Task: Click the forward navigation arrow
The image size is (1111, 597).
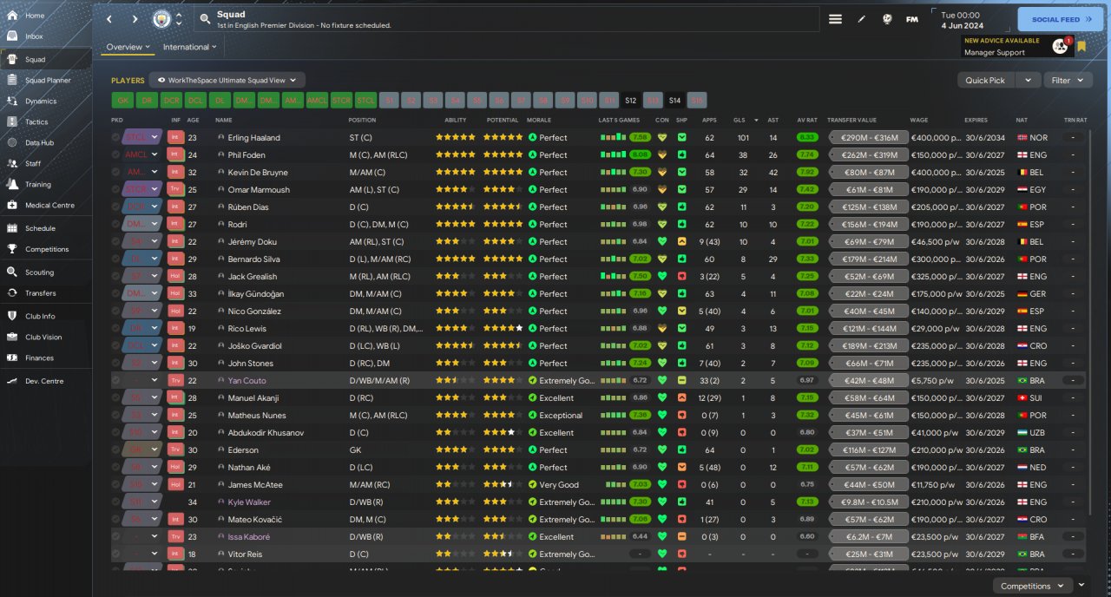Action: 135,19
